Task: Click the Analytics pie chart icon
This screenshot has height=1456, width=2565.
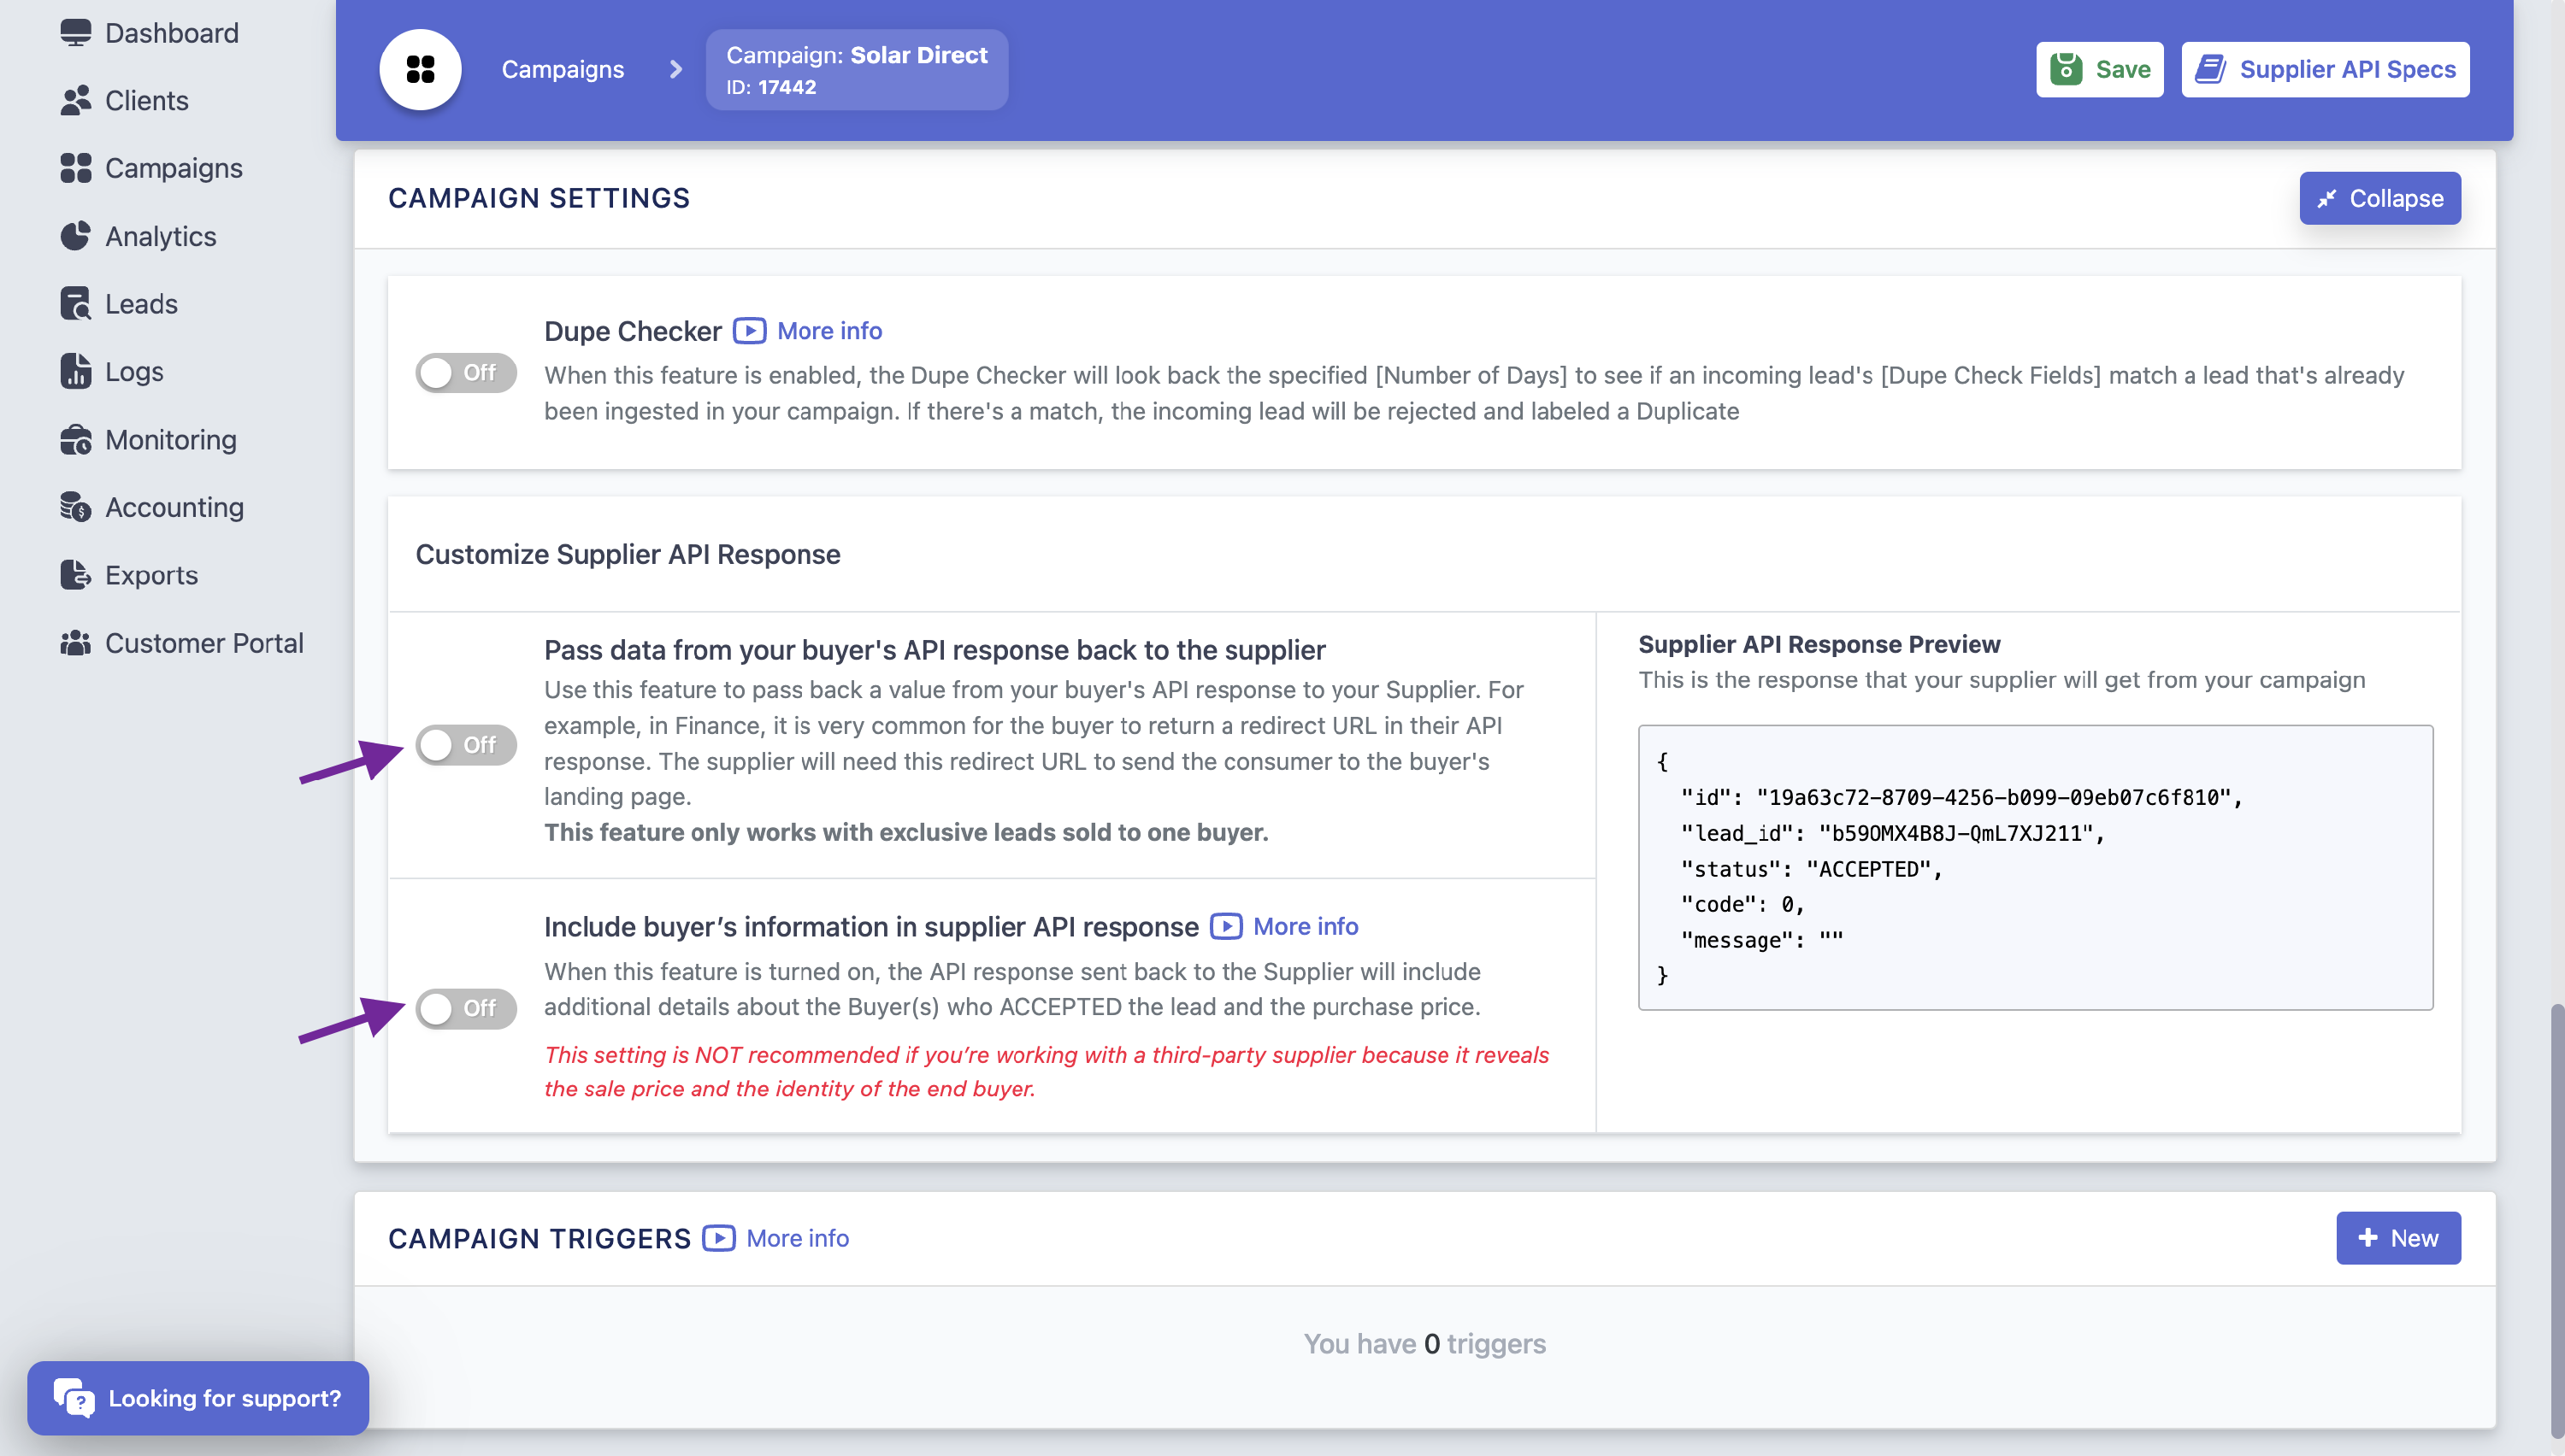Action: [x=75, y=236]
